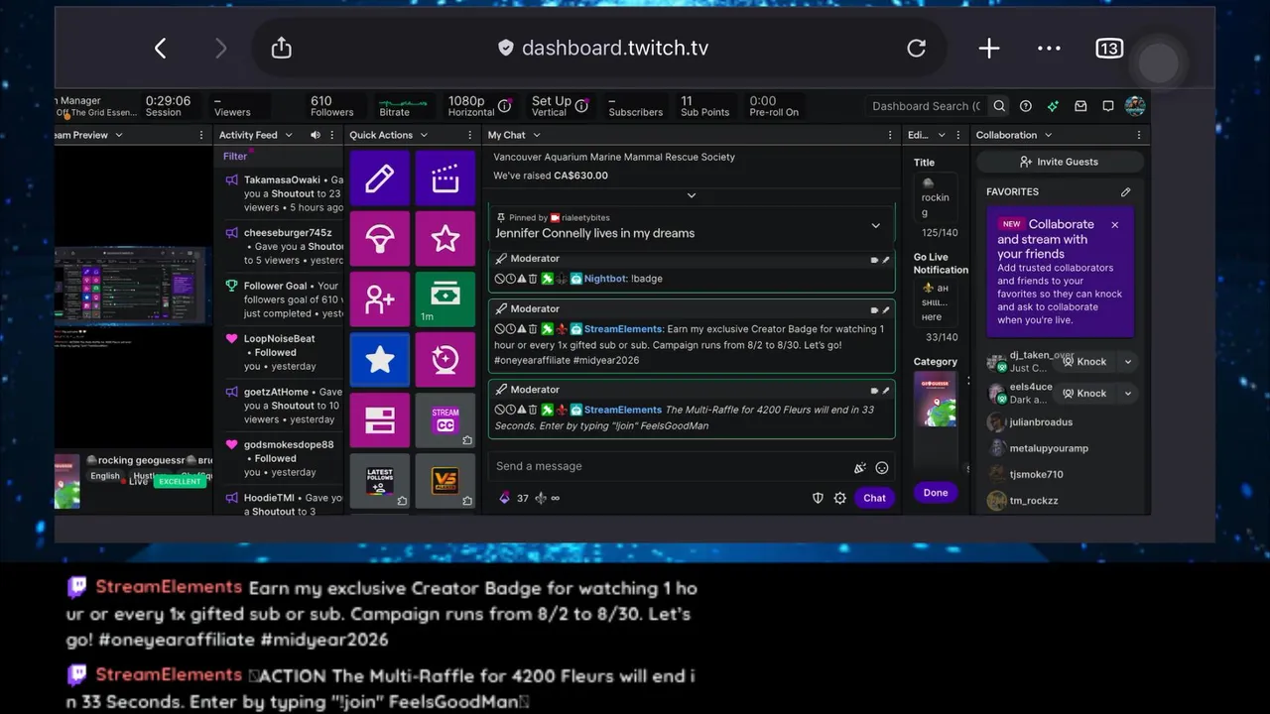Click the GeoGuessr category thumbnail
This screenshot has width=1270, height=714.
pyautogui.click(x=936, y=399)
